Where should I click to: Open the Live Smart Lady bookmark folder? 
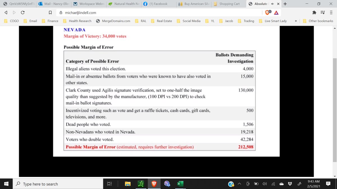[x=273, y=21]
